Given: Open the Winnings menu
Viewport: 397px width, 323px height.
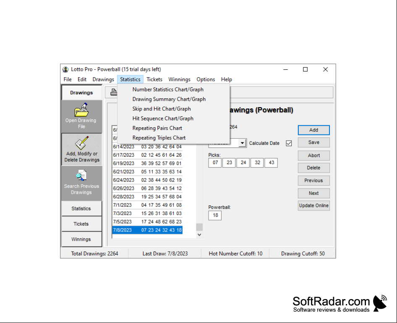Looking at the screenshot, I should click(x=179, y=79).
